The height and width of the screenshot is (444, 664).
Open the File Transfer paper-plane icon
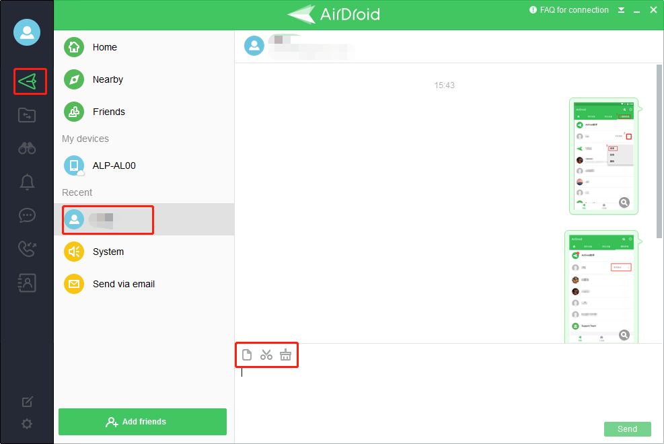28,81
